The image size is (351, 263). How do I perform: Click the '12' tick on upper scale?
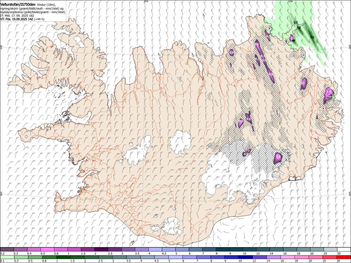pos(258,253)
